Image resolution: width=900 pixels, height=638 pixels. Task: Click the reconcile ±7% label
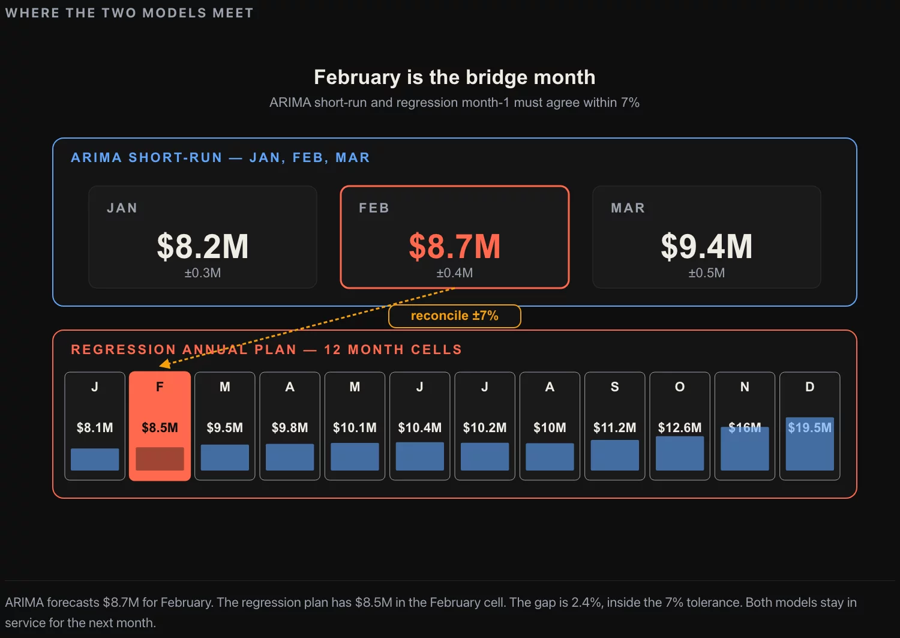[x=455, y=316]
